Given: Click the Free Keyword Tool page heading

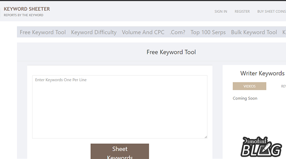Looking at the screenshot, I should [x=171, y=52].
